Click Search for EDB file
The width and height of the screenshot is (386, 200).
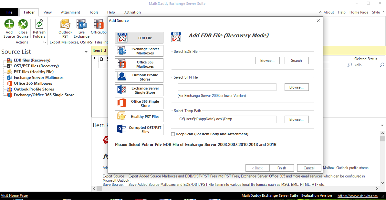point(297,60)
